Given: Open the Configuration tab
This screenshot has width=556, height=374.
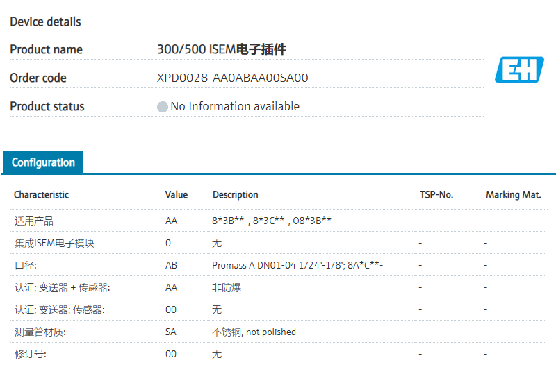Looking at the screenshot, I should point(43,162).
